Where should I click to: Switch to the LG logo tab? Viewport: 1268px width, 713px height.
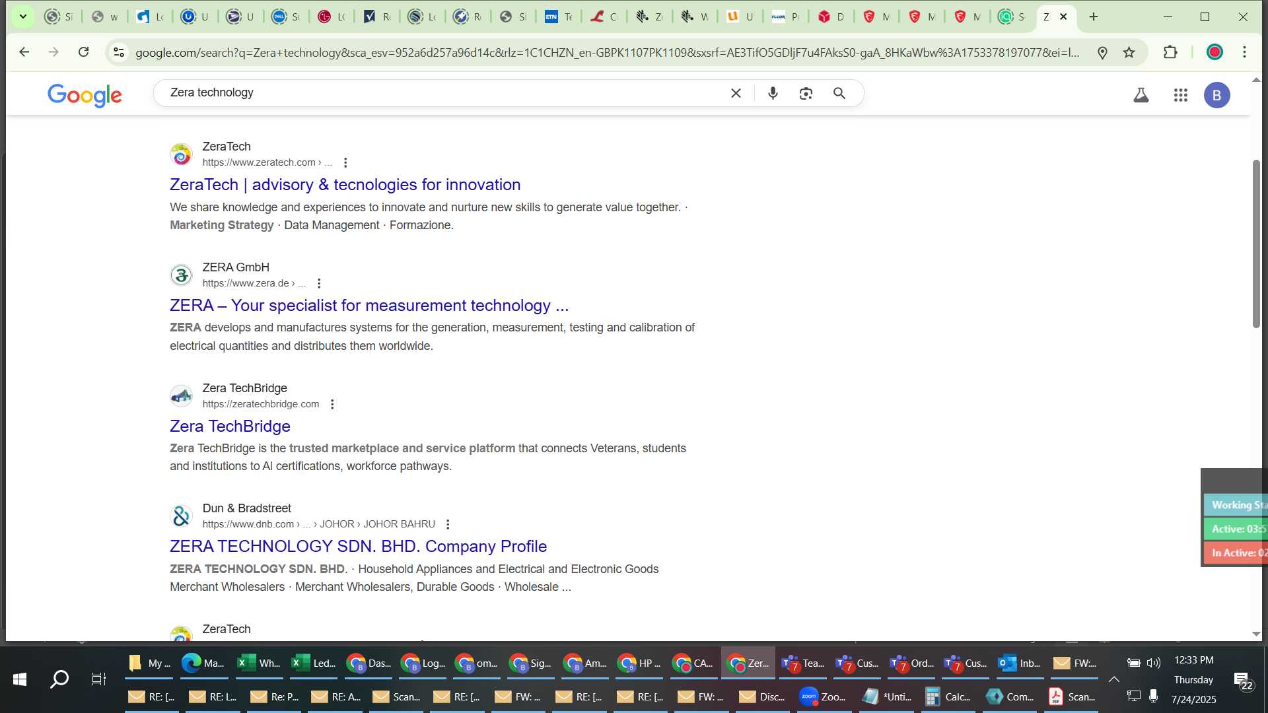pos(332,17)
